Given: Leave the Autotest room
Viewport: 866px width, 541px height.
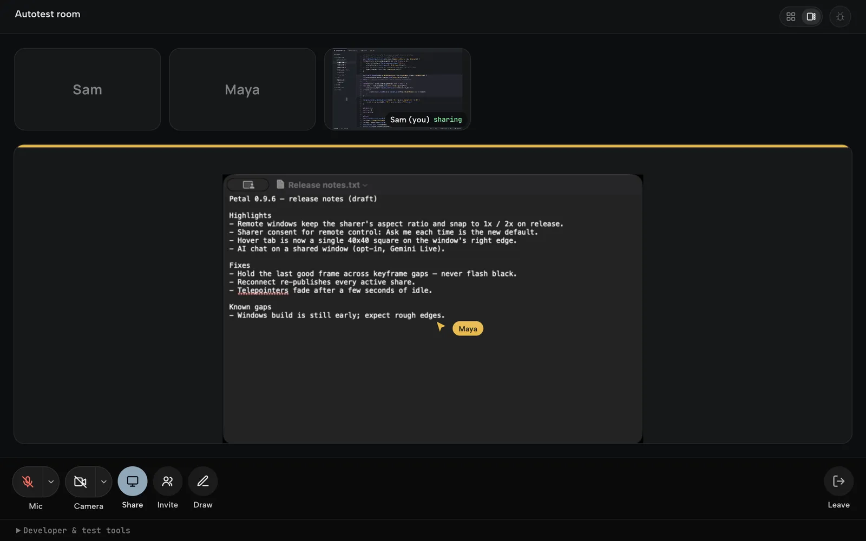Looking at the screenshot, I should pos(839,481).
